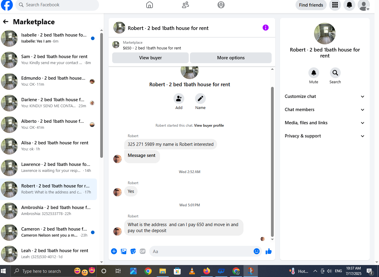Open the Friends tab icon

click(x=185, y=5)
